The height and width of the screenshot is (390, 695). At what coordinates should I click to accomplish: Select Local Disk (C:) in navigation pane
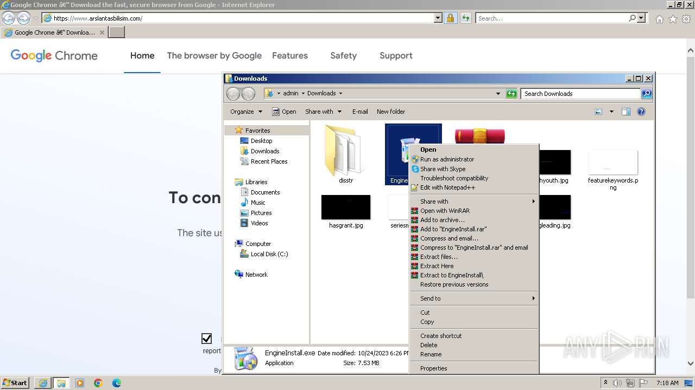(x=269, y=254)
